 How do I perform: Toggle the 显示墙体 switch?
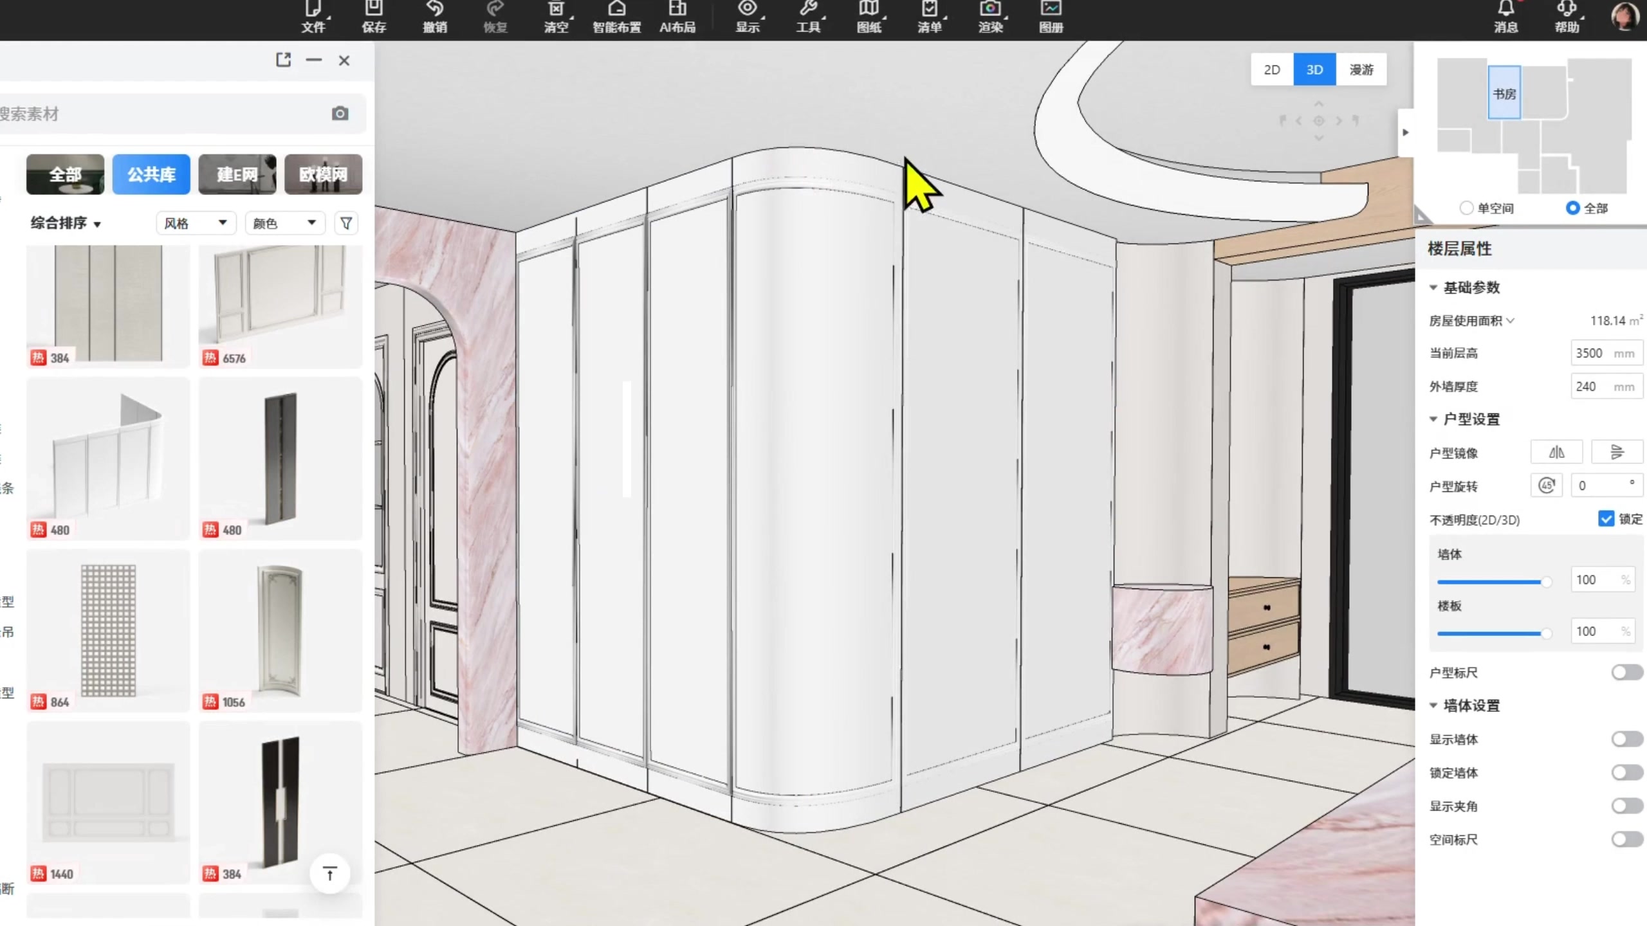pos(1626,739)
